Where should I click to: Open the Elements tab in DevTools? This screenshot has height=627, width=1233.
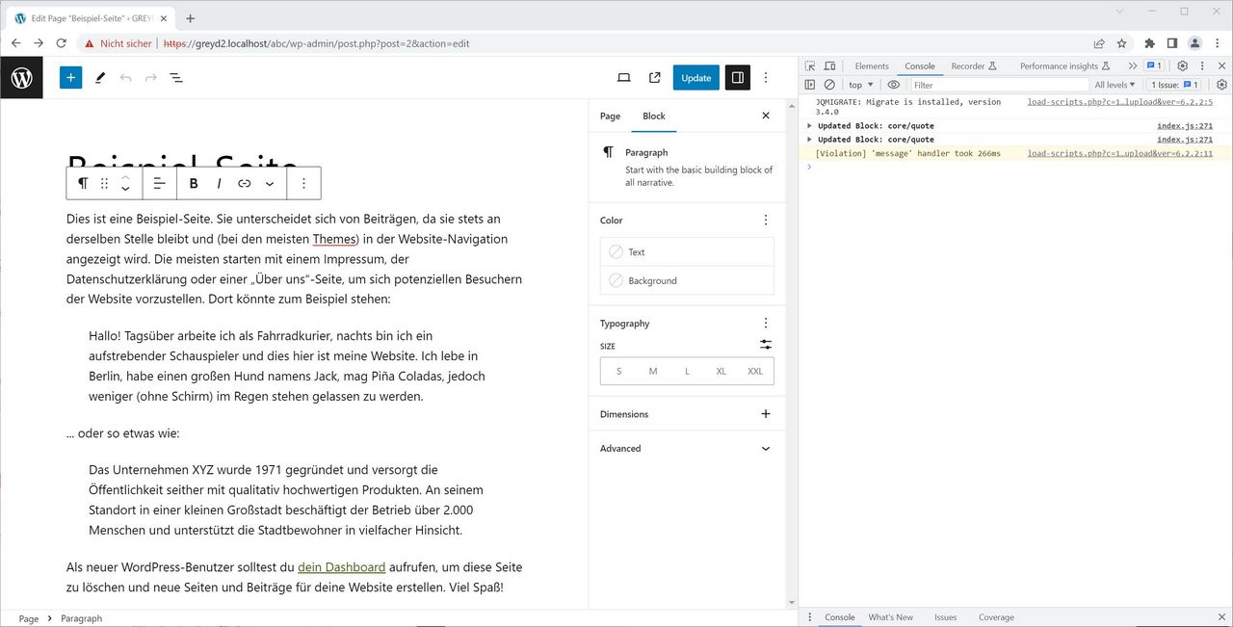871,65
